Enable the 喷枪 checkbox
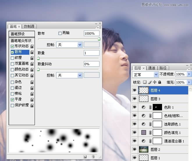Image resolution: width=192 pixels, height=161 pixels. (13, 94)
